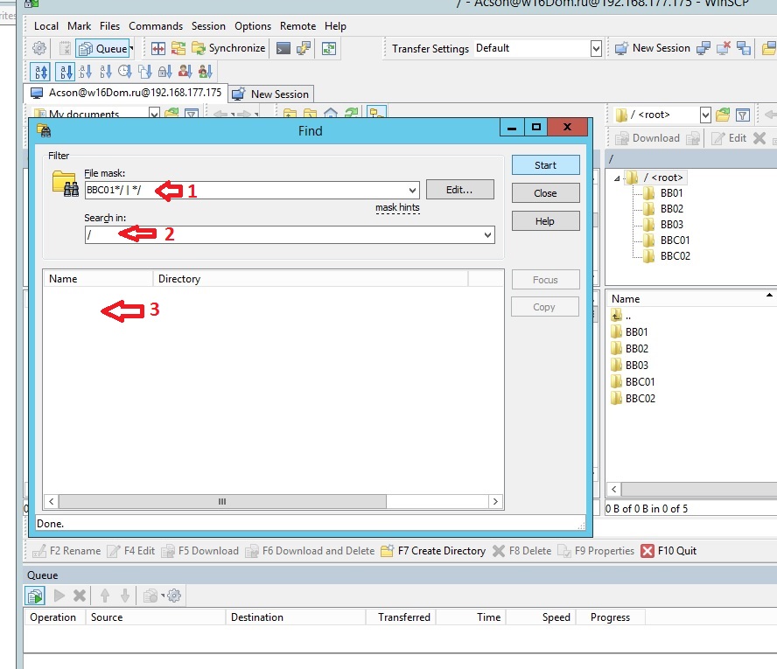Click the F10 Quit icon
This screenshot has height=669, width=777.
pos(647,551)
